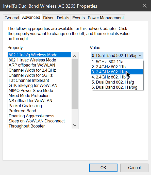Select option 5. Dual Band 802.11a/g
The image size is (151, 175).
click(x=117, y=82)
